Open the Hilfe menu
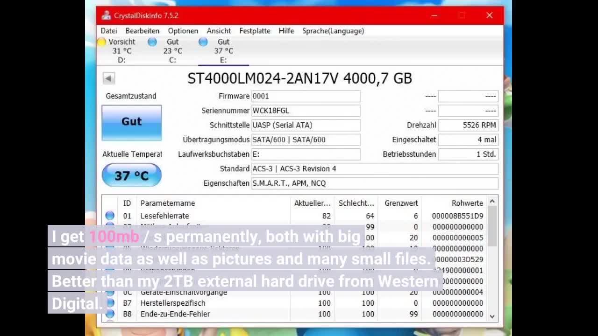Screen dimensions: 598x336 [286, 31]
